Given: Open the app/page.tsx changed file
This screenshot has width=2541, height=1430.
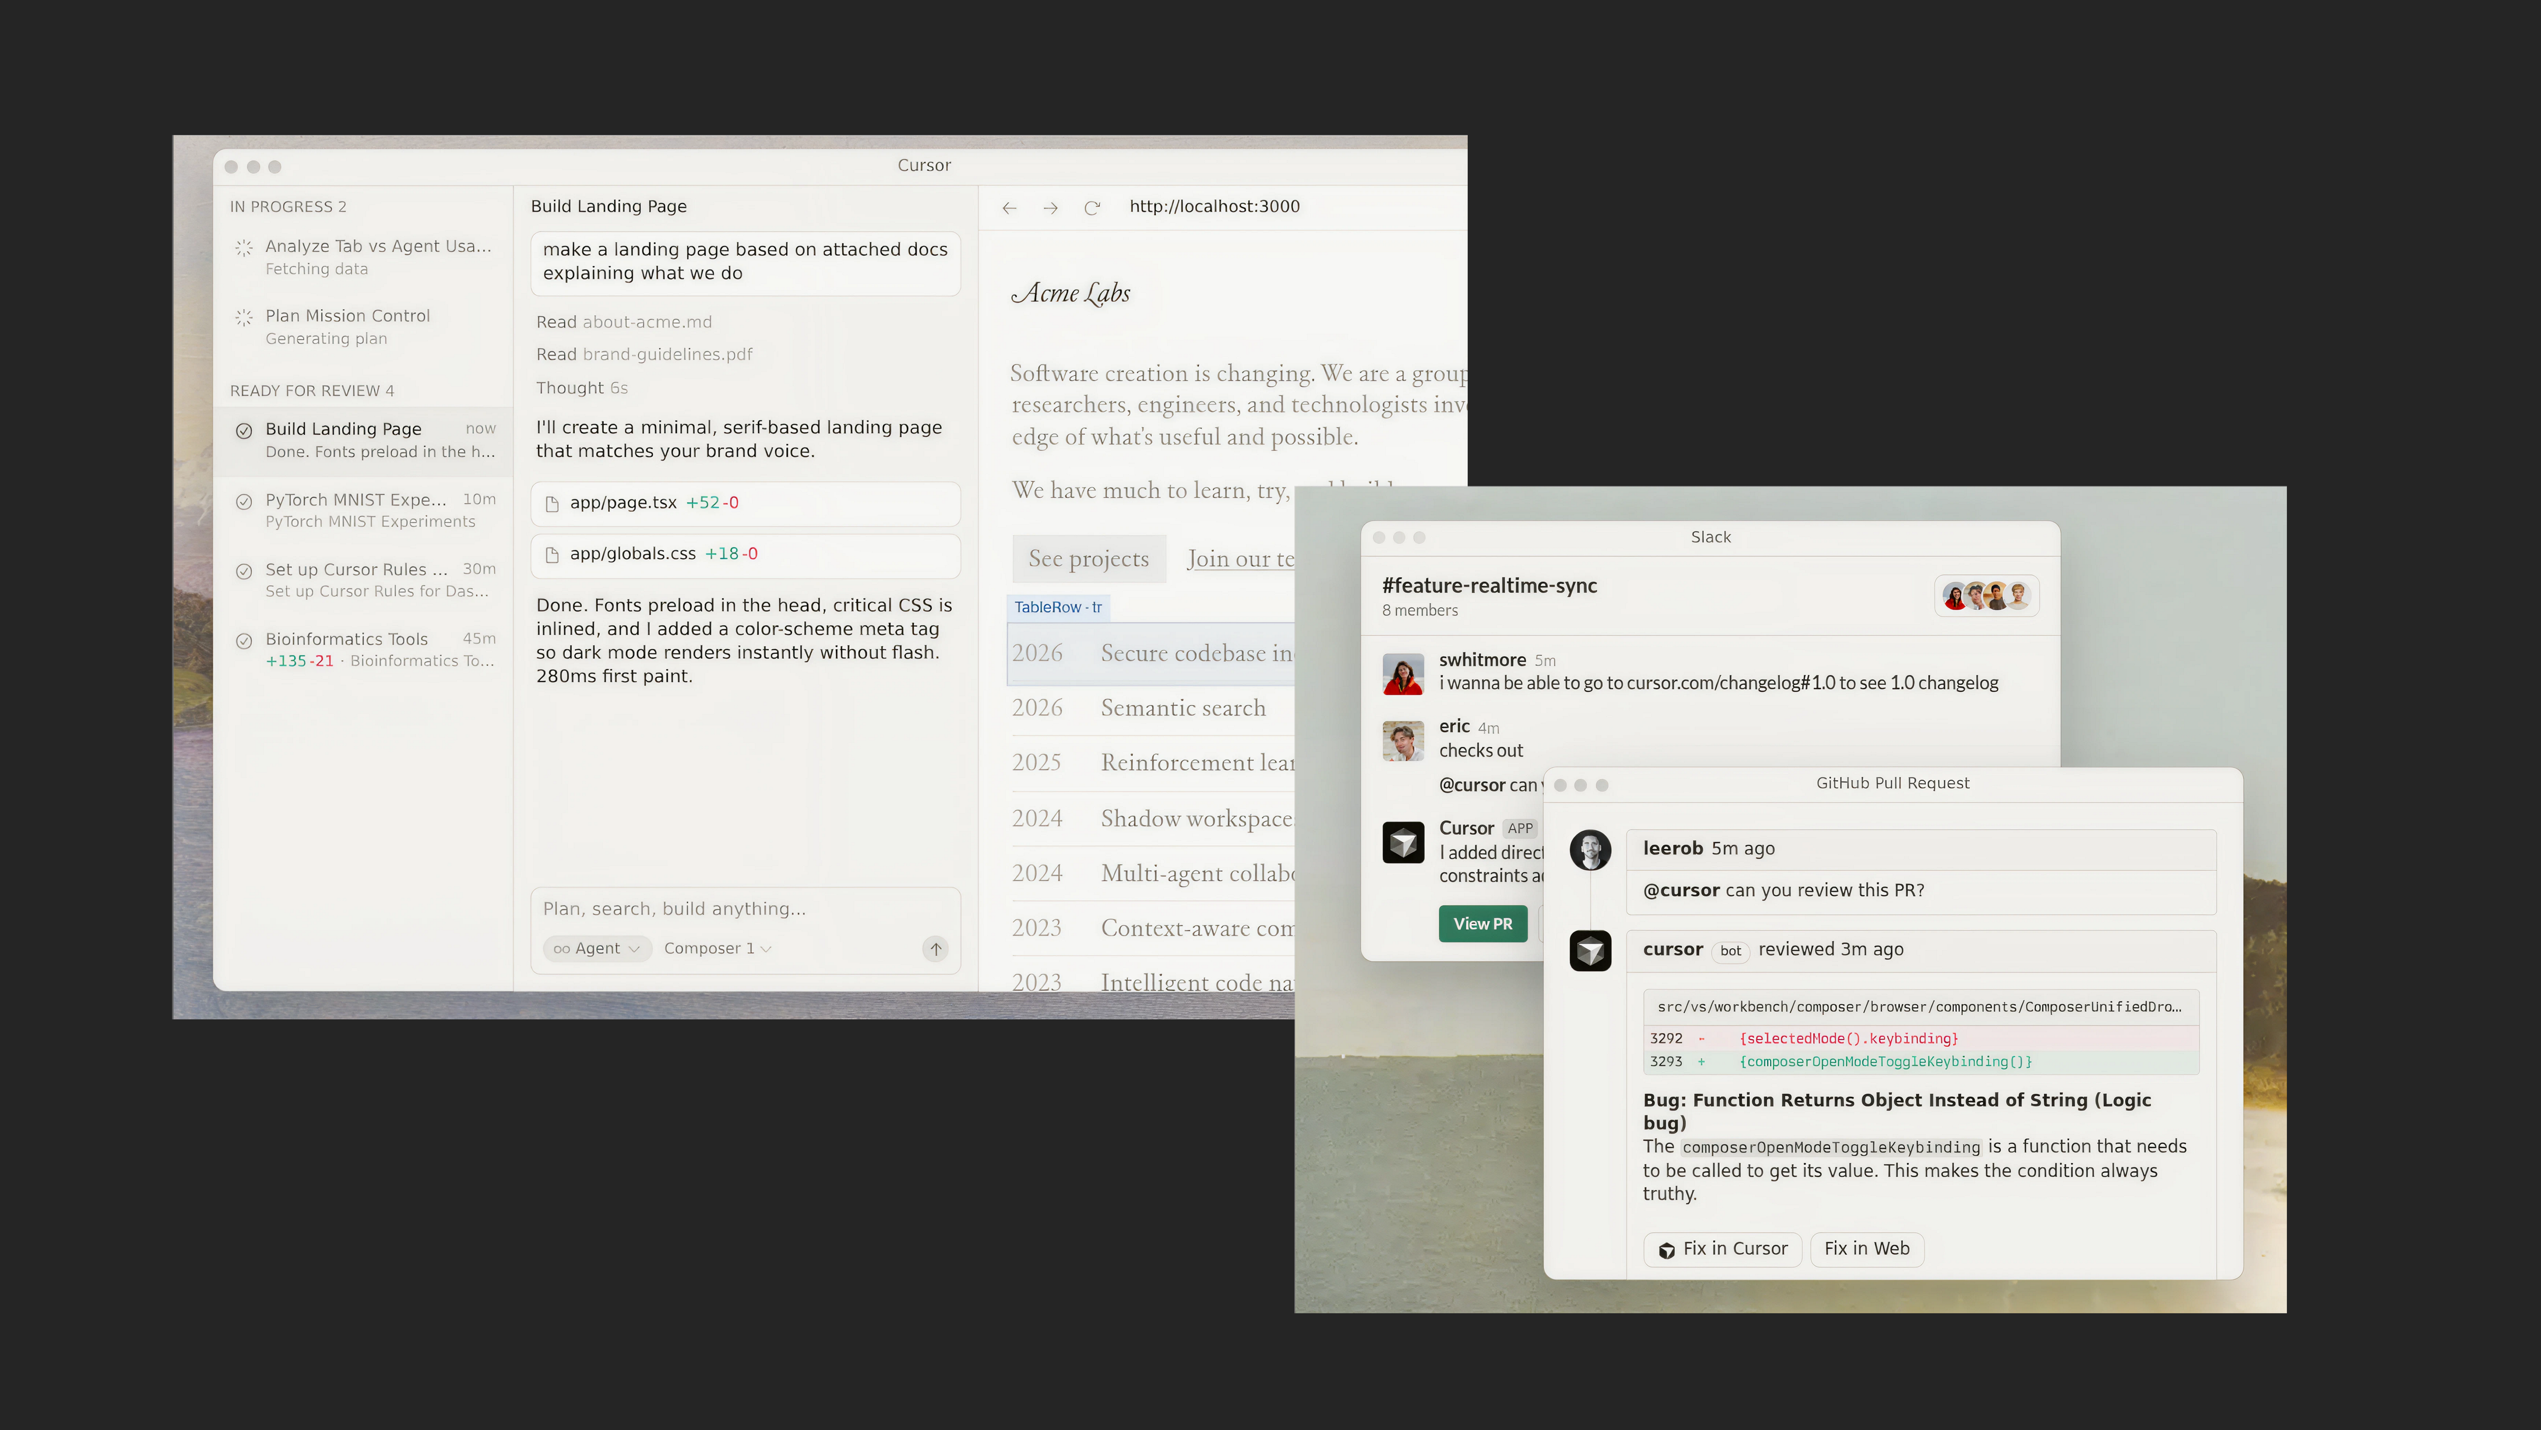Looking at the screenshot, I should [745, 503].
